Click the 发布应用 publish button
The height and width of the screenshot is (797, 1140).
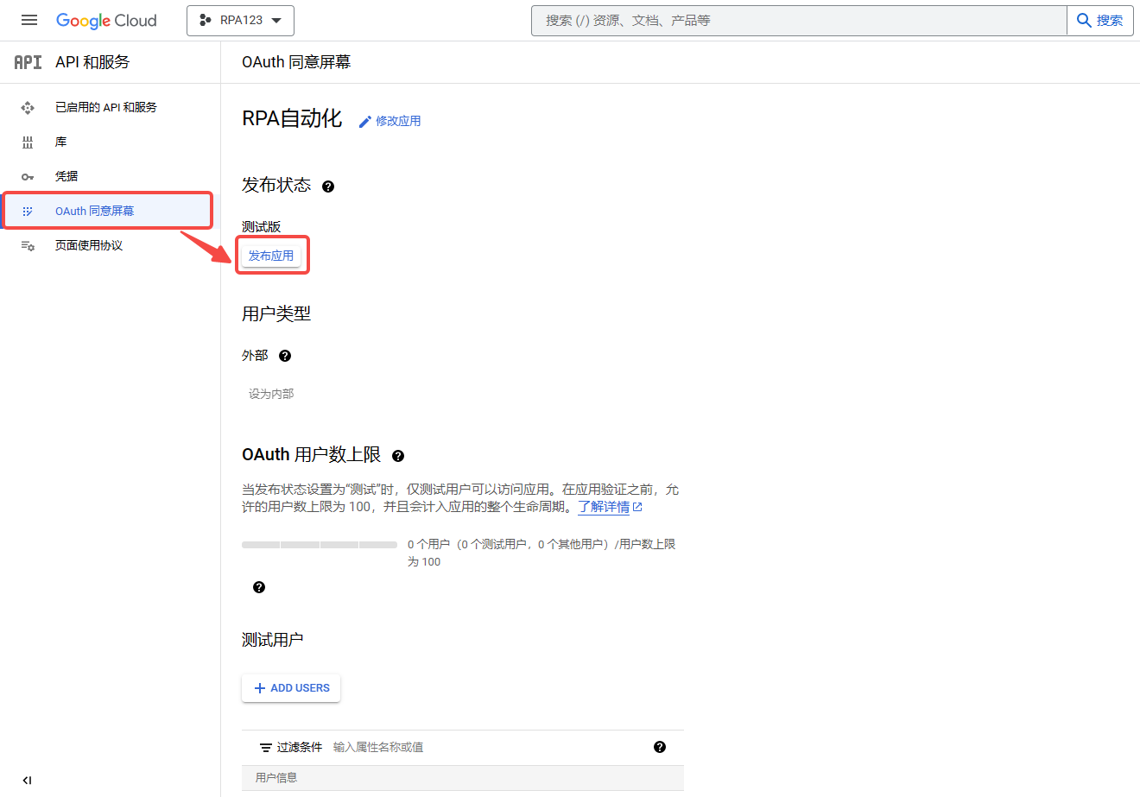click(x=271, y=256)
